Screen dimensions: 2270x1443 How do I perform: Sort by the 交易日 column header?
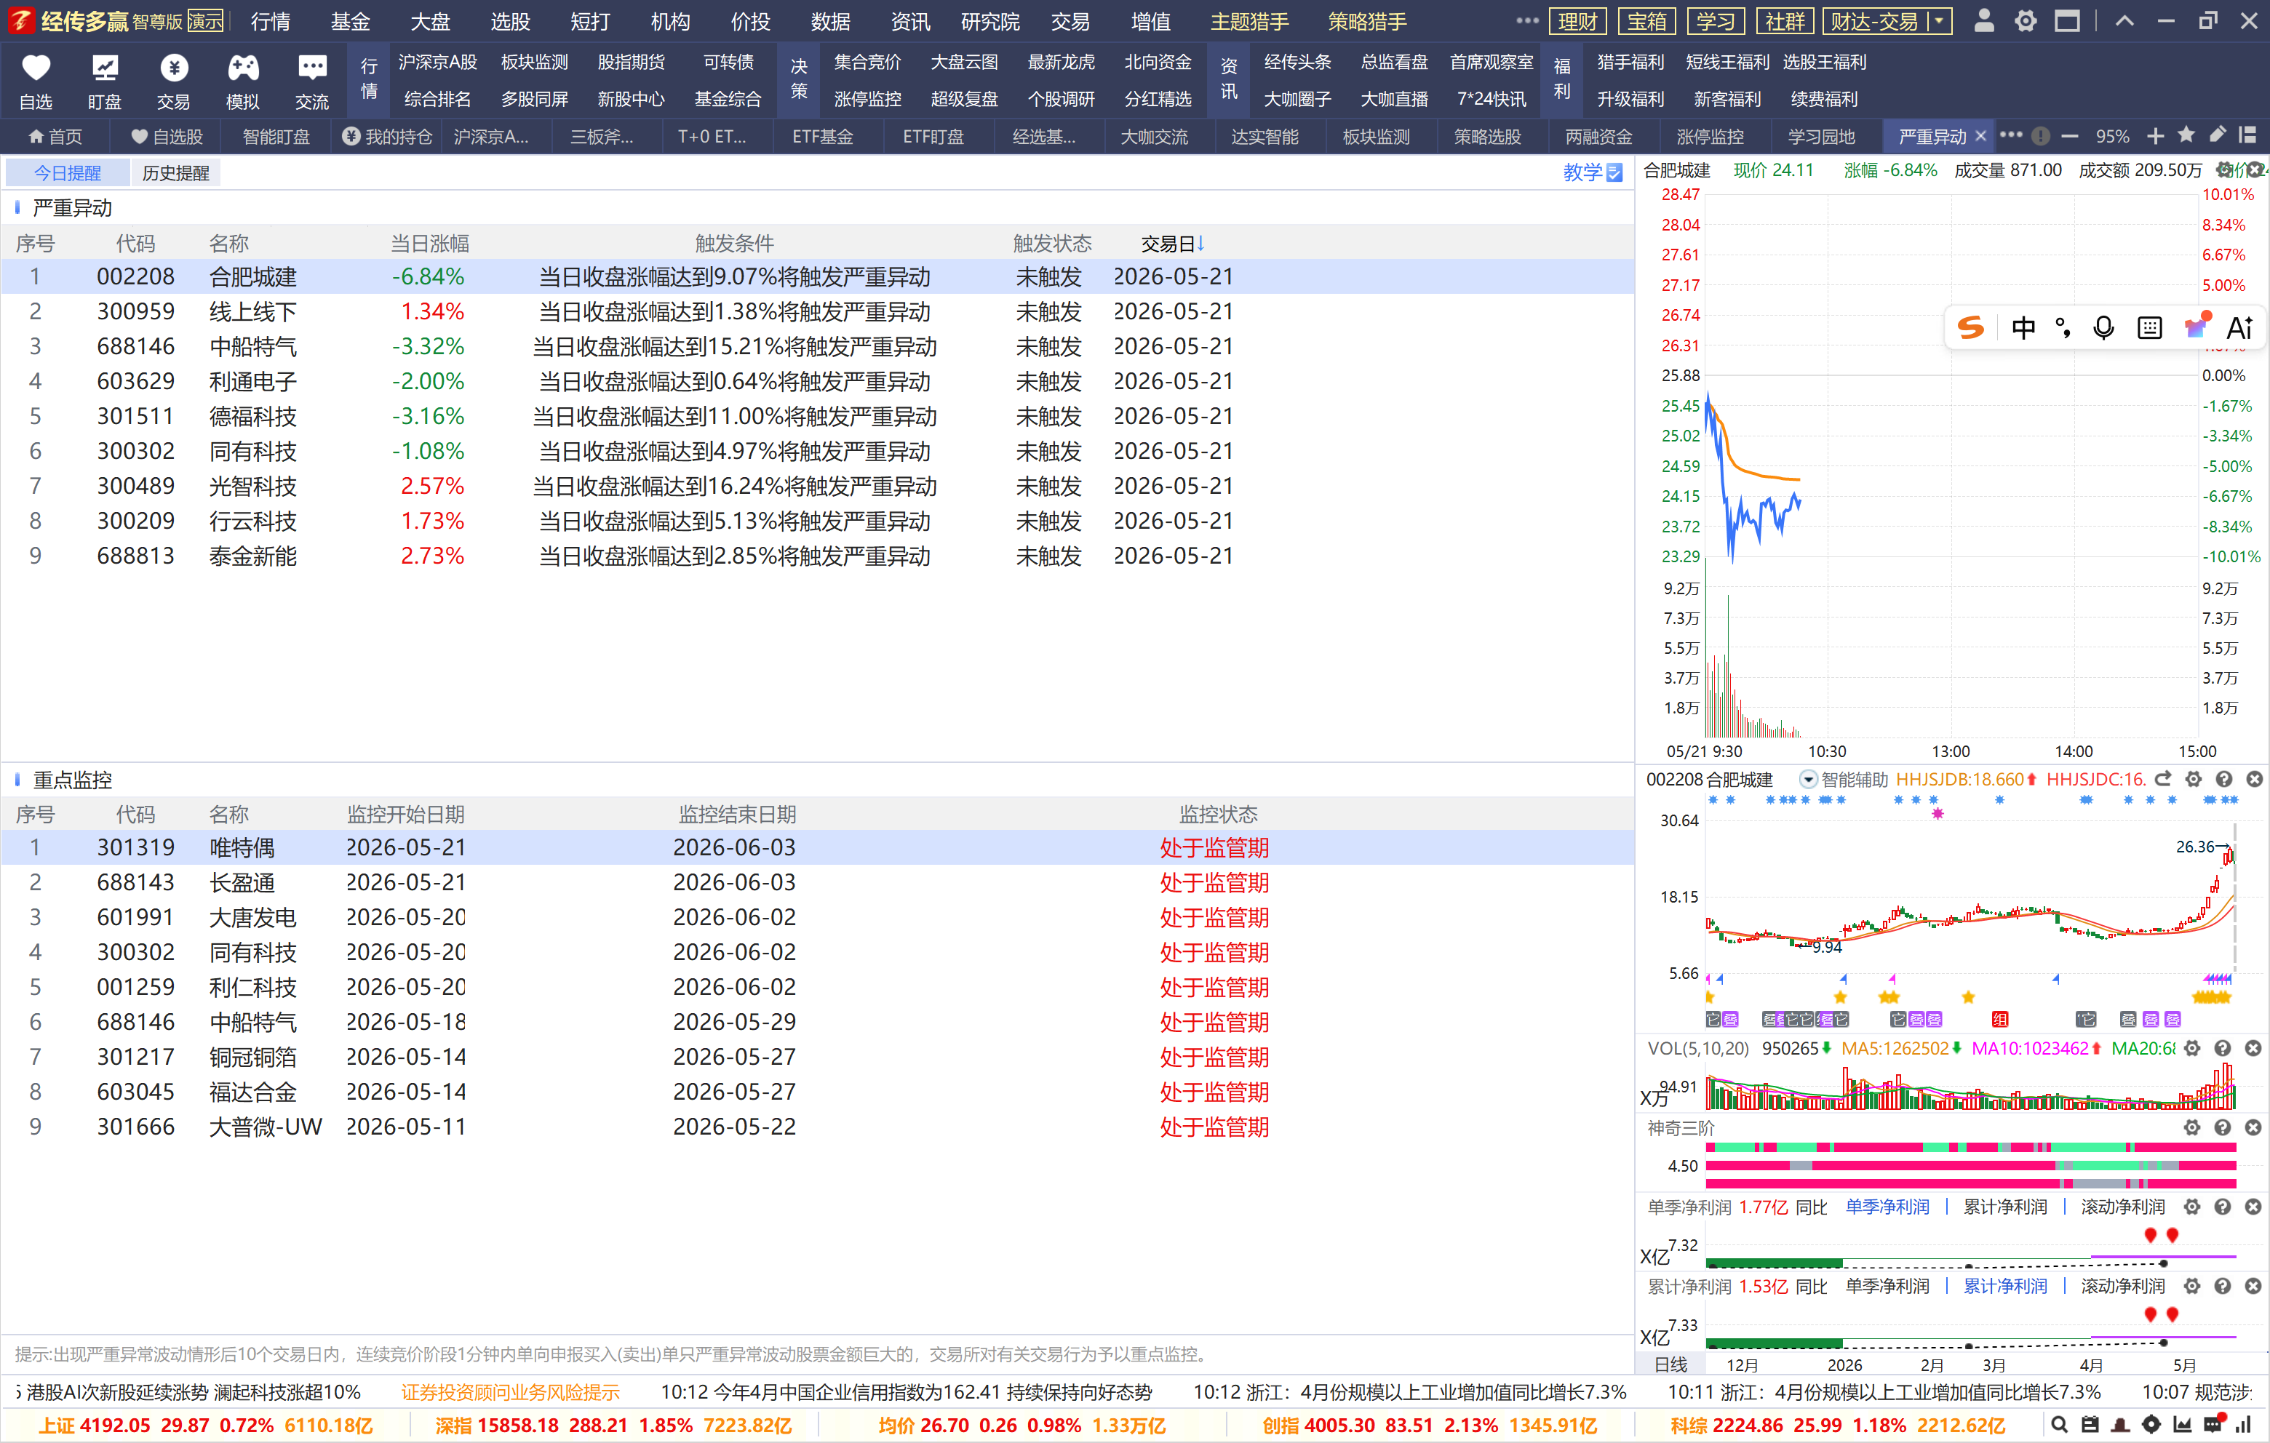tap(1172, 243)
